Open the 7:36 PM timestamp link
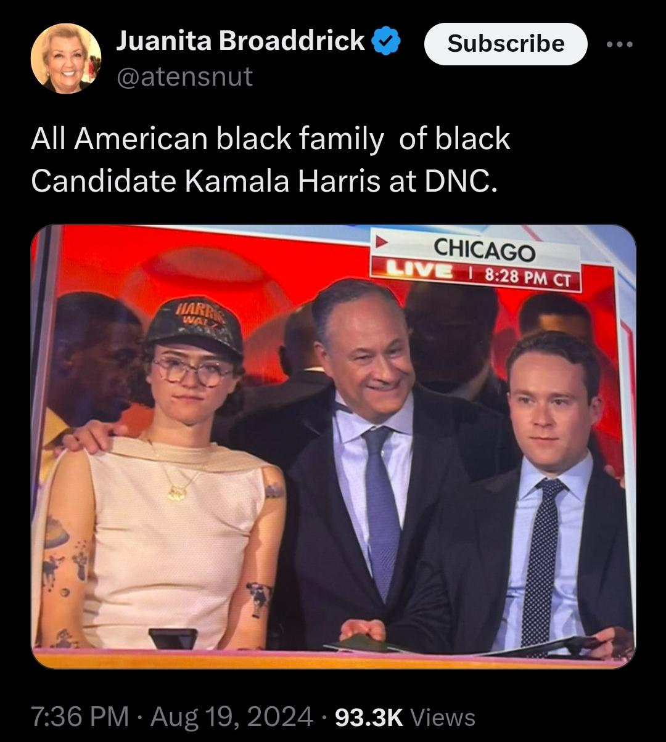This screenshot has width=666, height=742. pyautogui.click(x=80, y=717)
